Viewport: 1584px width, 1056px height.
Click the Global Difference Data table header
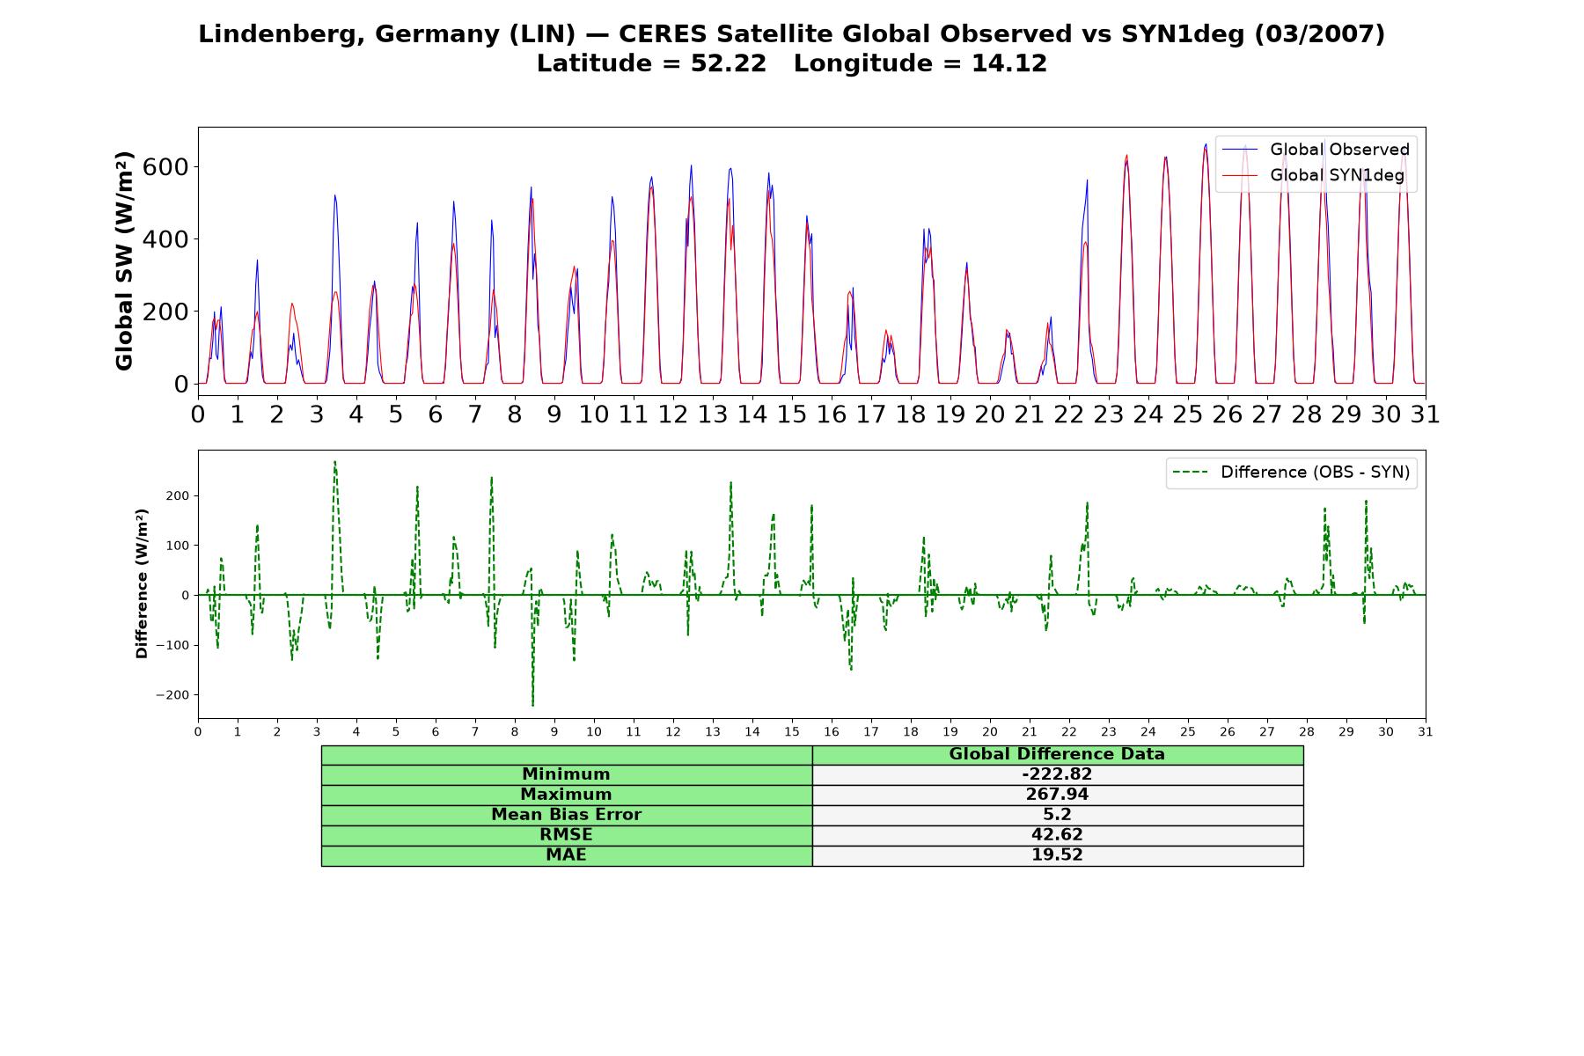tap(1057, 755)
